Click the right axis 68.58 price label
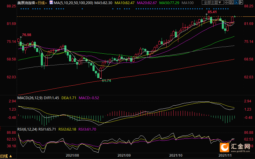 click(249, 59)
